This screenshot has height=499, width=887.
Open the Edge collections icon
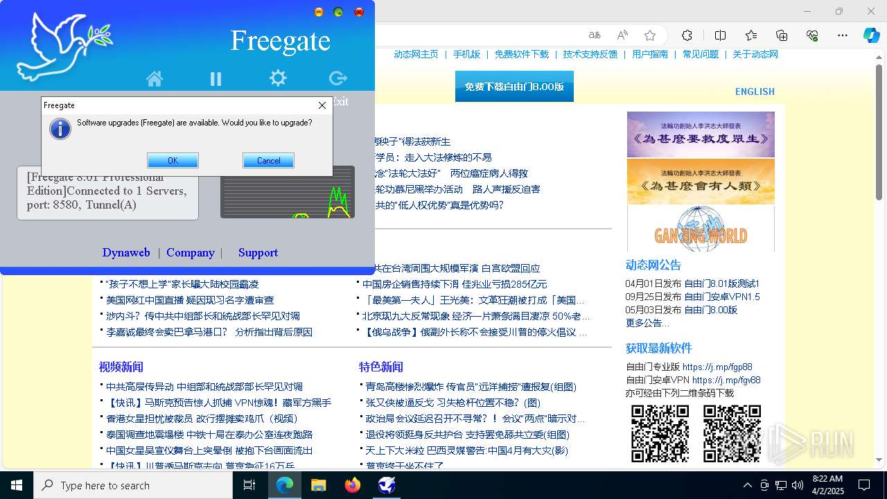[782, 35]
